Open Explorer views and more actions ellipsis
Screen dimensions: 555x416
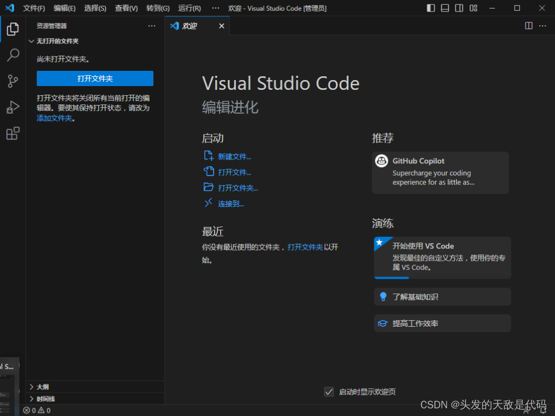[x=152, y=26]
